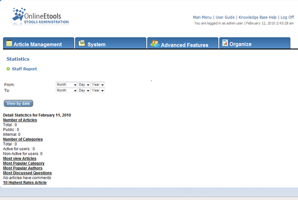
Task: Expand the To Day dropdown
Action: pyautogui.click(x=83, y=91)
